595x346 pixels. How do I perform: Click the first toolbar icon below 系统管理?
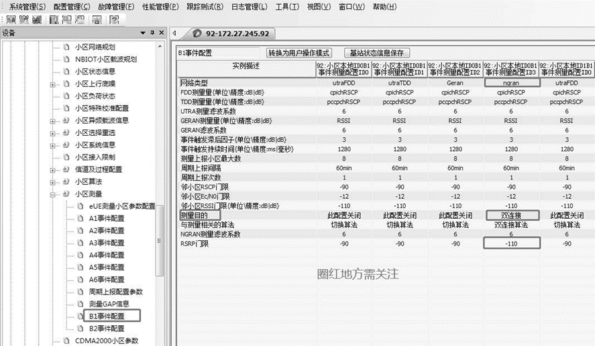point(11,19)
